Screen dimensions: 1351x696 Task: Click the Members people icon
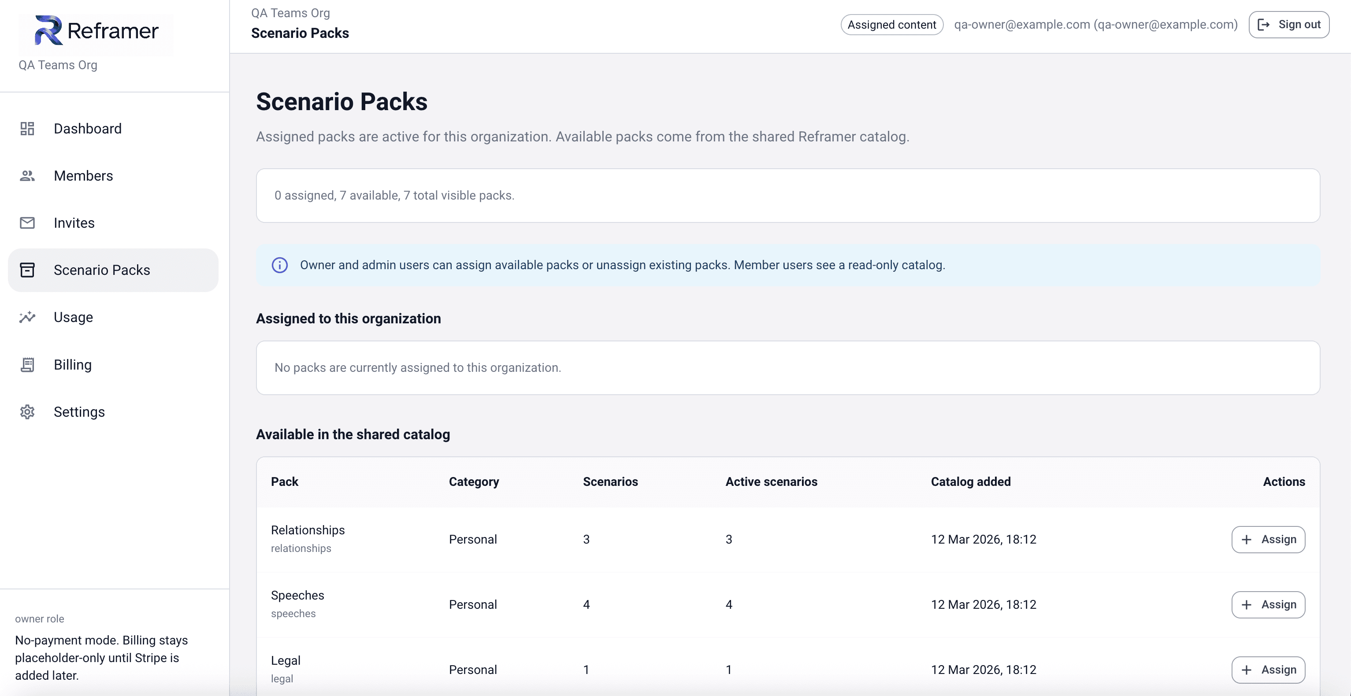click(27, 176)
